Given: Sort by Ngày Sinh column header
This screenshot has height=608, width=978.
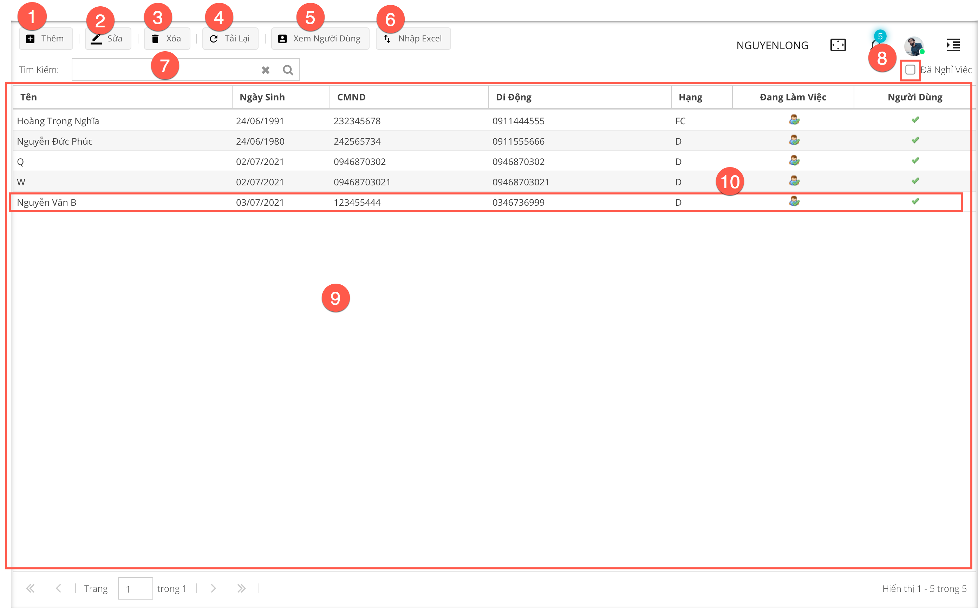Looking at the screenshot, I should pos(262,97).
